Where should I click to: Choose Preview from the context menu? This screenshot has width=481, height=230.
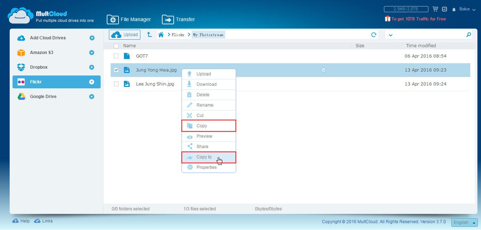[209, 136]
